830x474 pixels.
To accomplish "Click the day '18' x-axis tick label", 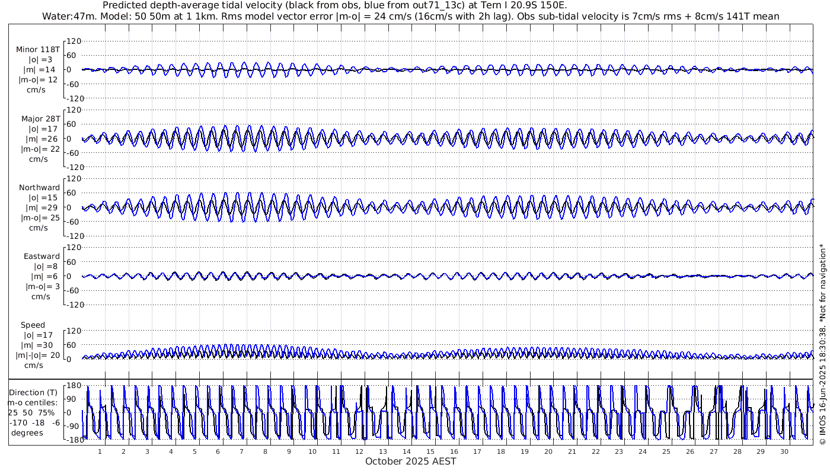I will pyautogui.click(x=502, y=451).
